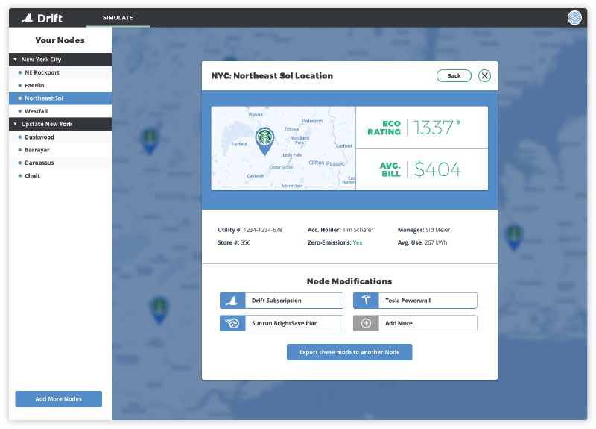Click the Sunrun BrightSave bird icon

pyautogui.click(x=232, y=323)
